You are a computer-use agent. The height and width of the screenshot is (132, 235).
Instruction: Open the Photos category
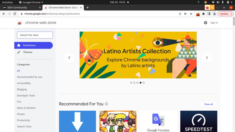[x=21, y=114]
